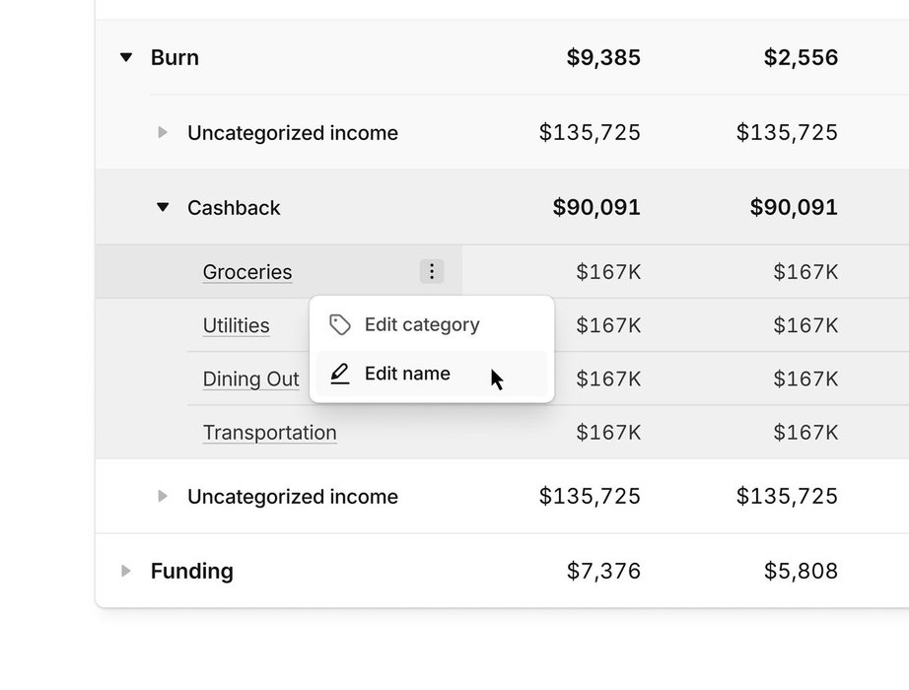The image size is (909, 690).
Task: Select the Burn row label
Action: click(x=175, y=58)
